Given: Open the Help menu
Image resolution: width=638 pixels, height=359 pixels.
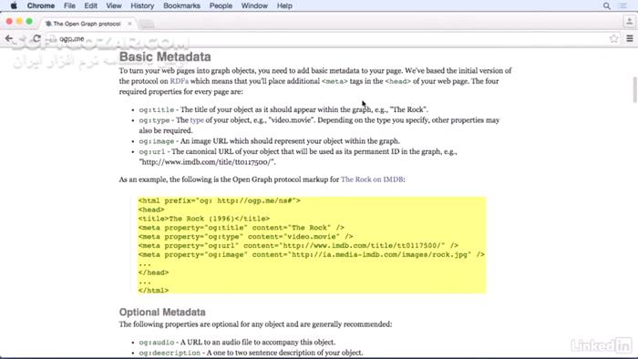Looking at the screenshot, I should pos(284,5).
